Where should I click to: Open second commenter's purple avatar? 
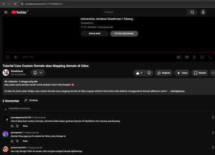(6, 134)
